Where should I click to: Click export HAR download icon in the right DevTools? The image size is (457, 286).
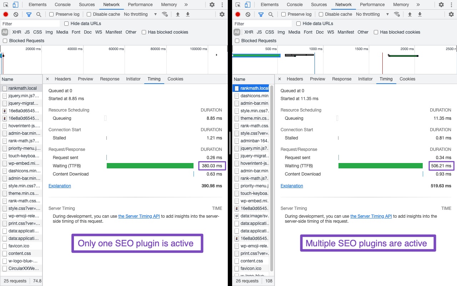click(420, 14)
